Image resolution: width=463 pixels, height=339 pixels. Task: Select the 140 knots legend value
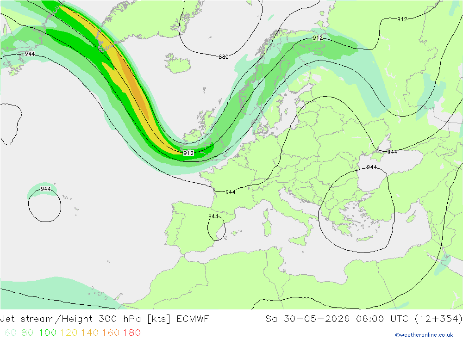pyautogui.click(x=89, y=333)
